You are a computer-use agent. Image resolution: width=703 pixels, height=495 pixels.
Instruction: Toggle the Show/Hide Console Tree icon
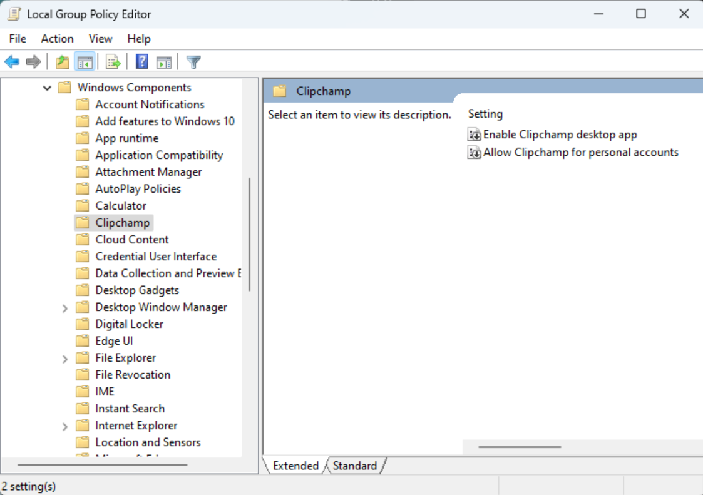[85, 61]
